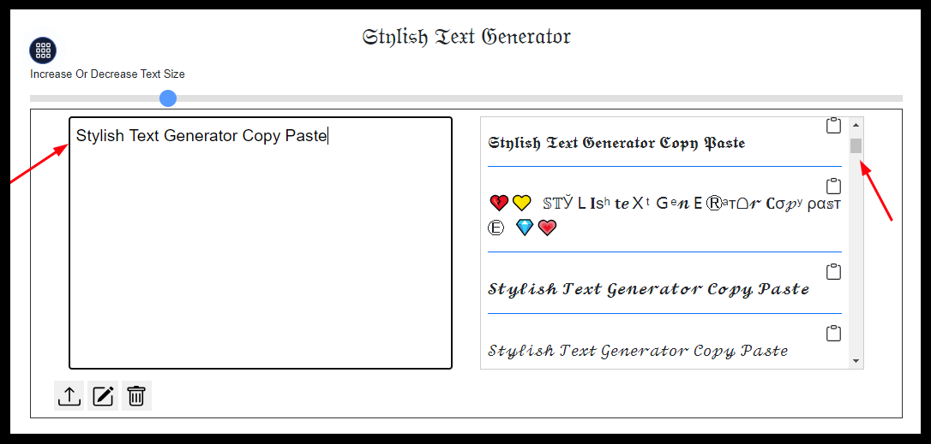
Task: Copy the thin cursive style via clipboard icon
Action: point(833,333)
